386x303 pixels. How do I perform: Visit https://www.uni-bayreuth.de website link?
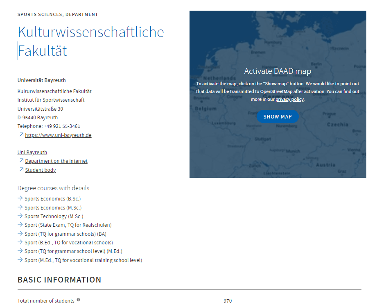tap(59, 135)
